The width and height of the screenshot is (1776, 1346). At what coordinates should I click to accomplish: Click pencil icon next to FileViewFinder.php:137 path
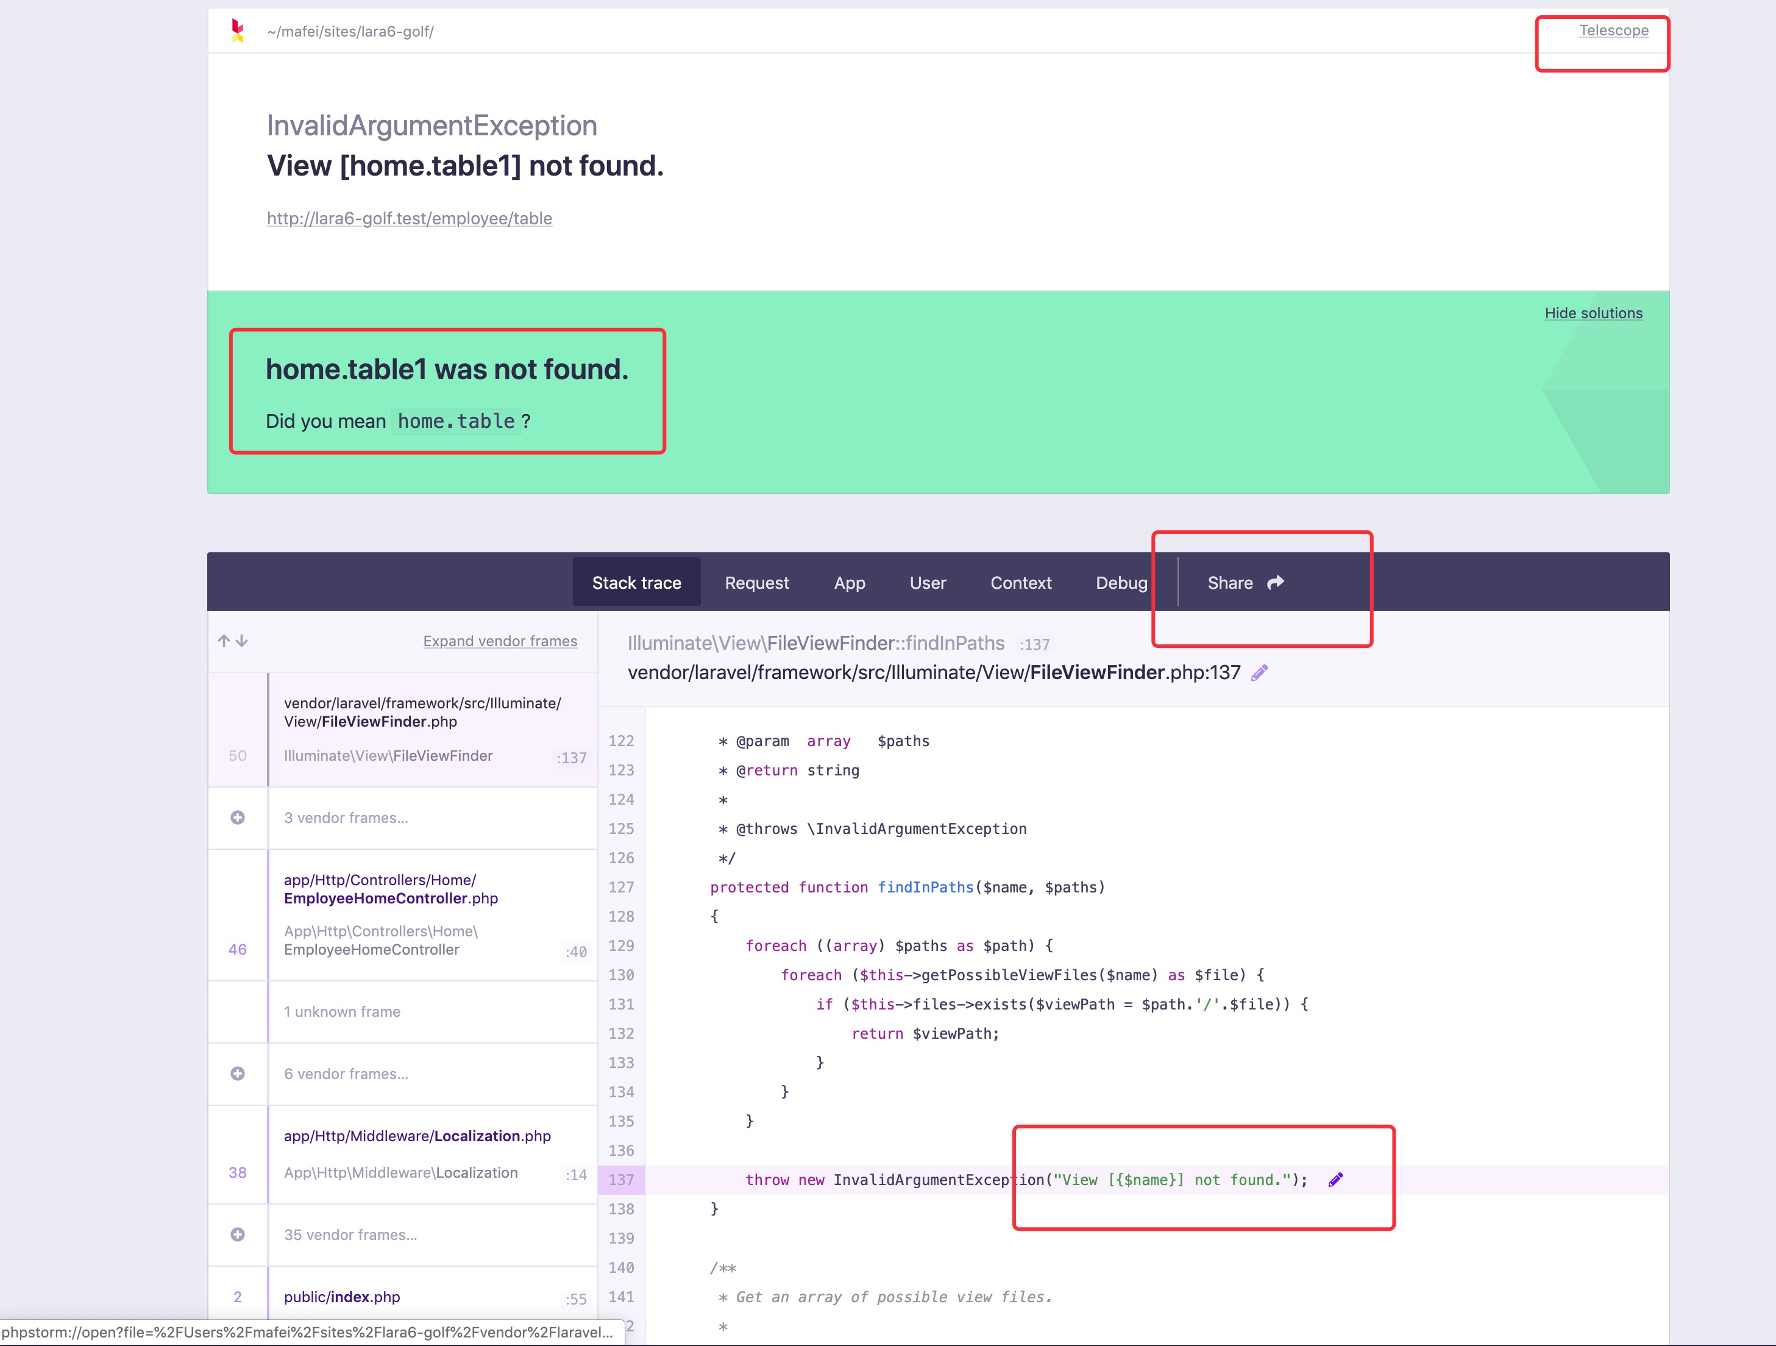click(x=1259, y=673)
